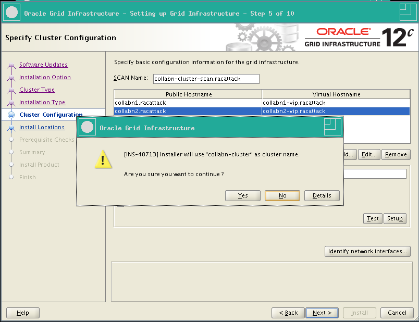Click the Install Product step label
The width and height of the screenshot is (419, 322).
click(39, 165)
